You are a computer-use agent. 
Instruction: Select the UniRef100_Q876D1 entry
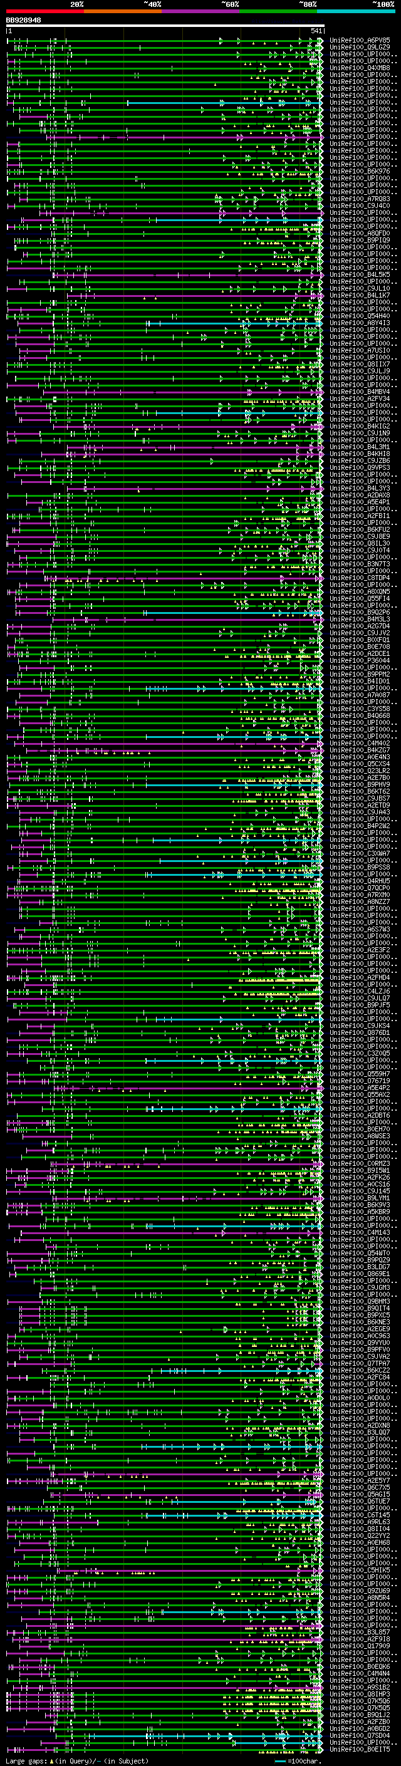pyautogui.click(x=360, y=1032)
